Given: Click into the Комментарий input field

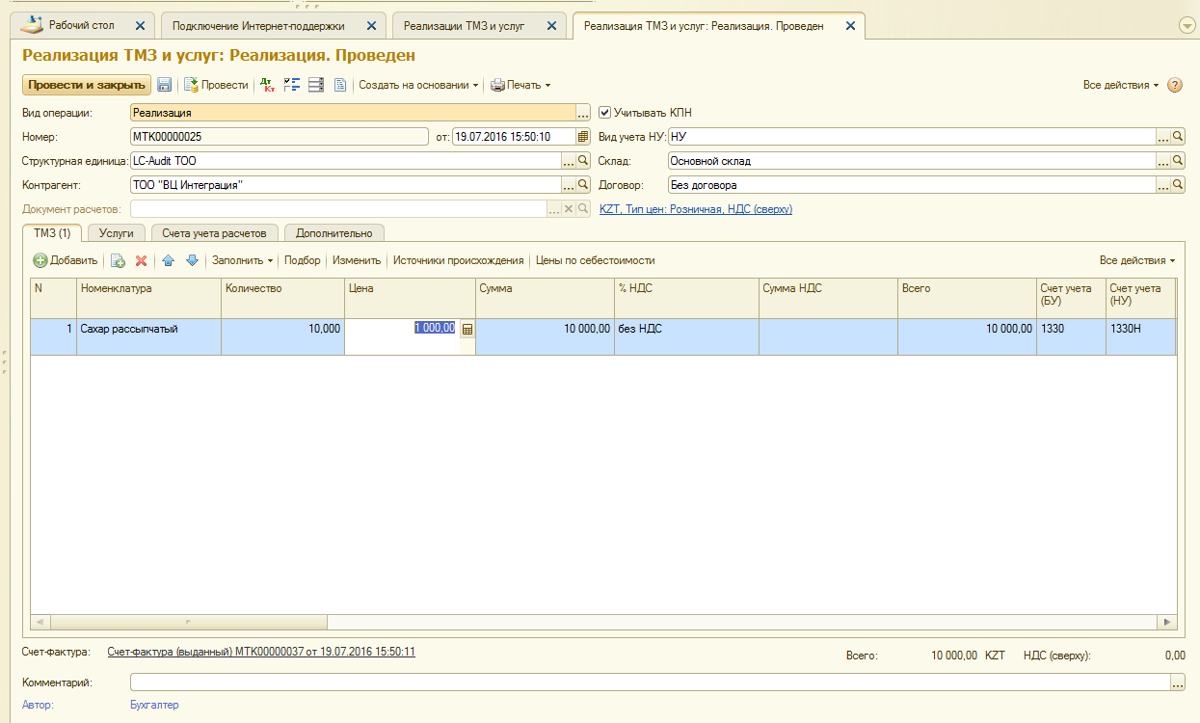Looking at the screenshot, I should click(x=650, y=683).
